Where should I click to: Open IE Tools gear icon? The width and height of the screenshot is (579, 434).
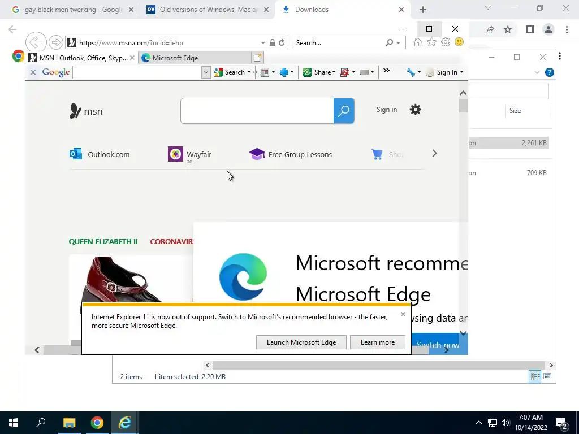click(x=446, y=42)
